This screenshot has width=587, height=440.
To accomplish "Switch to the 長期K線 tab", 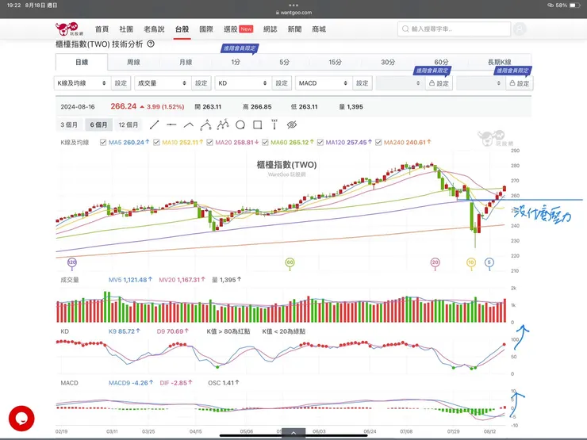I will point(500,62).
